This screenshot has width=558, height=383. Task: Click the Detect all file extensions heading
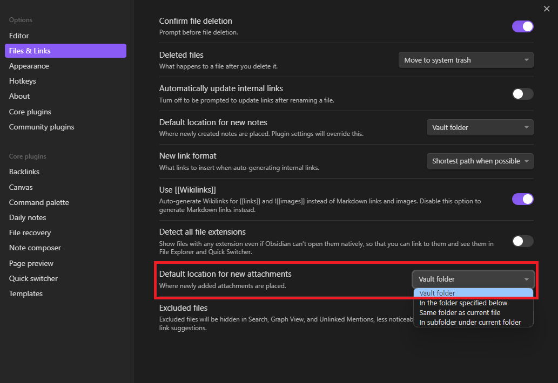(203, 232)
